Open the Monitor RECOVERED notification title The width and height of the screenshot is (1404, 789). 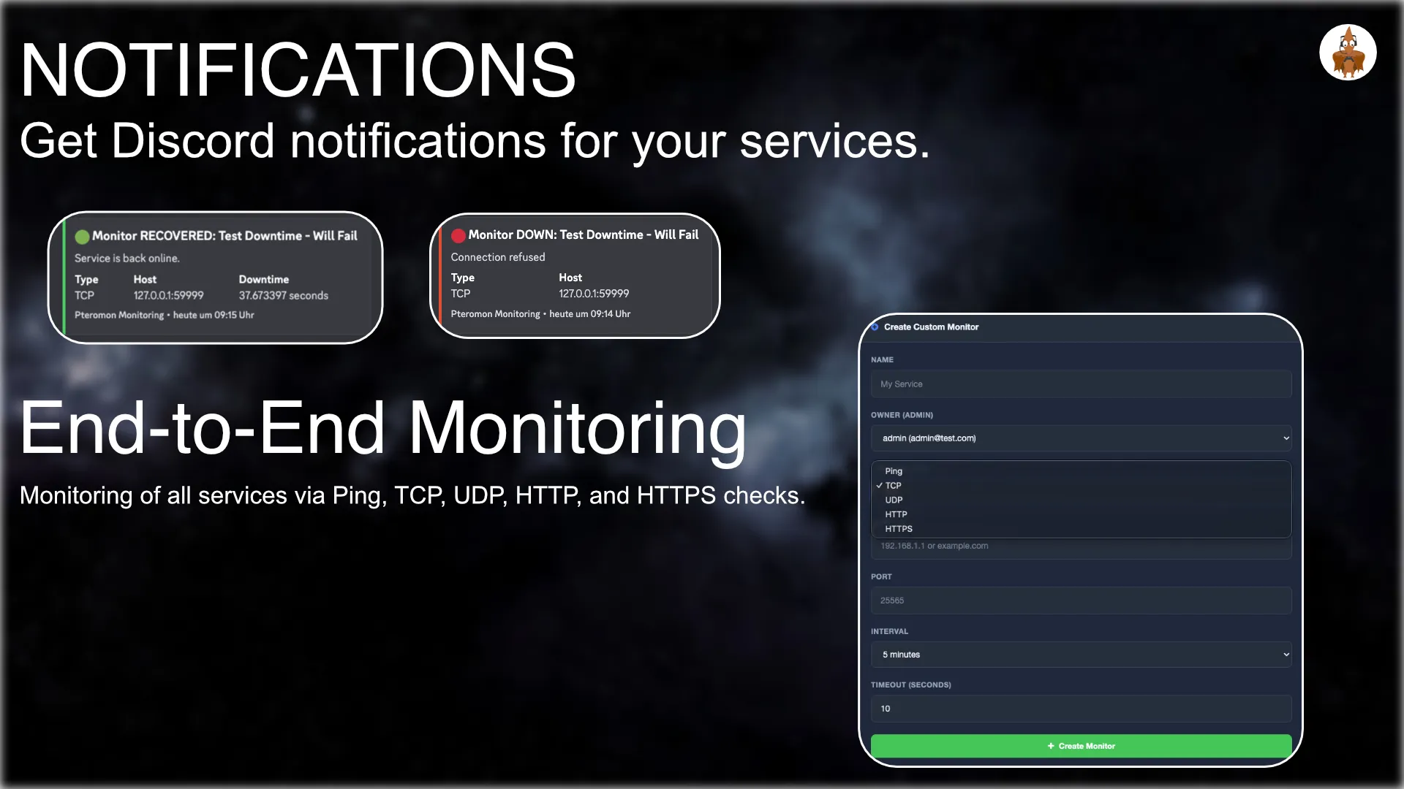tap(224, 236)
